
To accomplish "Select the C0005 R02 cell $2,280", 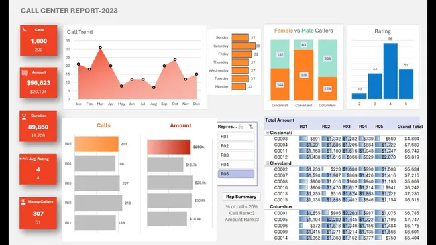I will pyautogui.click(x=331, y=219).
